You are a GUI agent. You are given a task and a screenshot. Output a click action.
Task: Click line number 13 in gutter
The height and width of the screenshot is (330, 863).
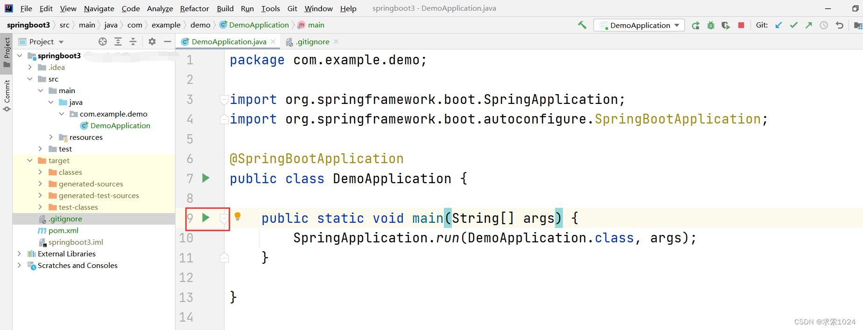click(186, 297)
